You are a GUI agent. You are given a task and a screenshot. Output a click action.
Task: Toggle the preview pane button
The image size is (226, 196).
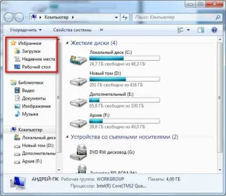(x=201, y=30)
